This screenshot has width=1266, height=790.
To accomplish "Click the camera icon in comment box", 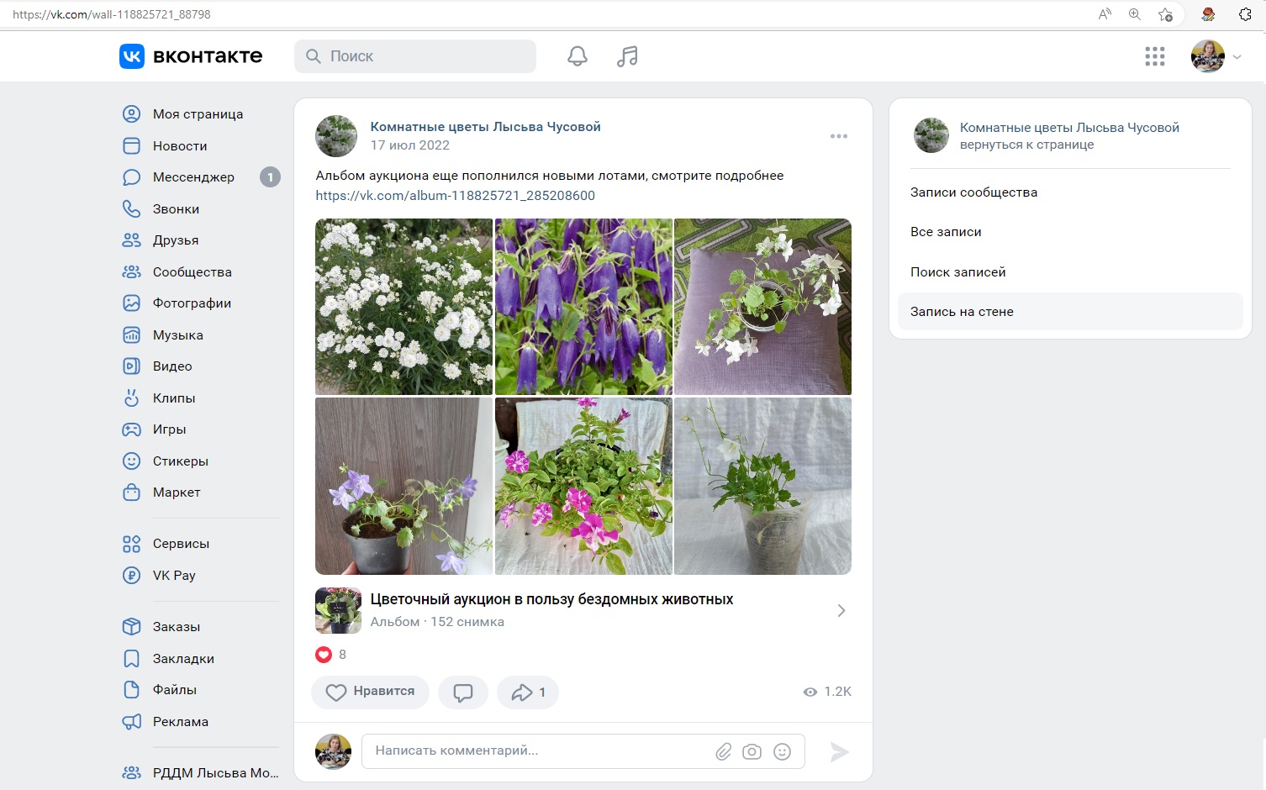I will [x=752, y=751].
